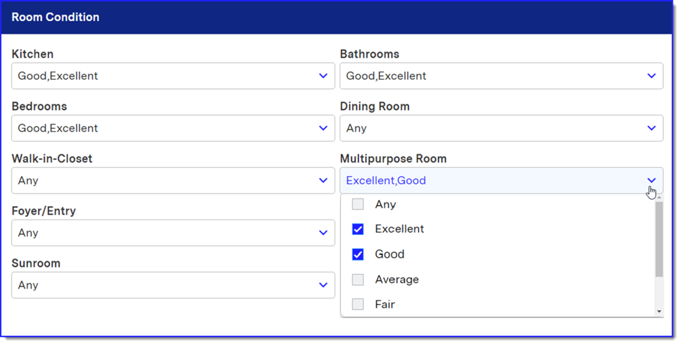Select the Average option label
680x344 pixels.
pos(396,279)
